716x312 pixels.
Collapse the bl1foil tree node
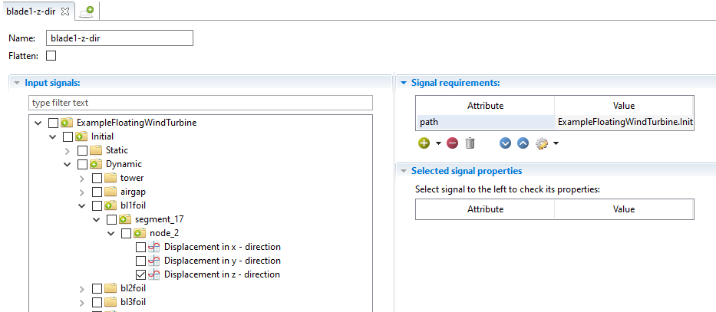click(x=83, y=205)
